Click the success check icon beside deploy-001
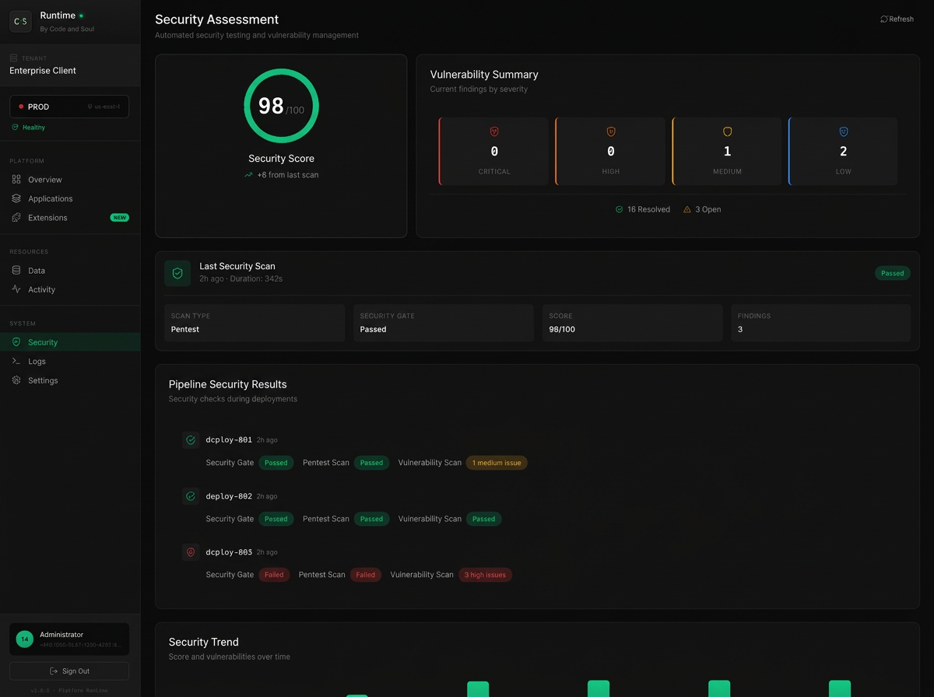Screen dimensions: 934x697 coord(191,440)
